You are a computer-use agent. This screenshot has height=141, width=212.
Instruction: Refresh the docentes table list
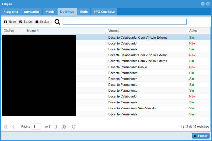pos(74,126)
